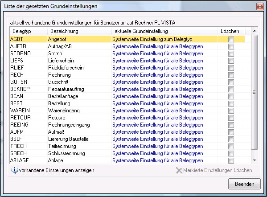Check the Löschen box for RECH Rechnung
The height and width of the screenshot is (197, 267).
click(x=231, y=75)
